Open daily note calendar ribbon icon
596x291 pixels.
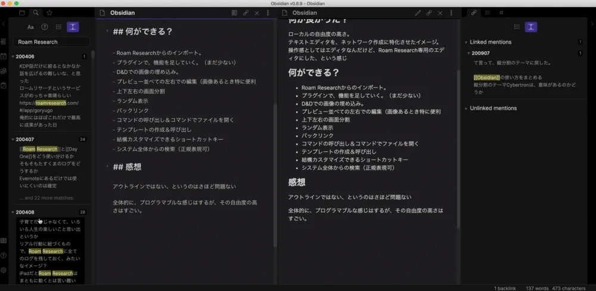[4, 56]
